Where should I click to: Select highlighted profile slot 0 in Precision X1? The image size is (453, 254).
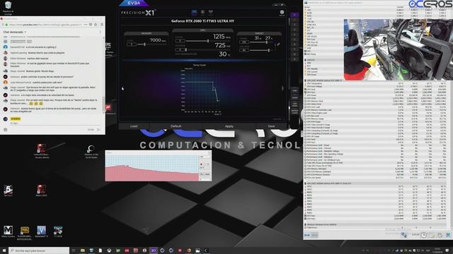(x=294, y=15)
